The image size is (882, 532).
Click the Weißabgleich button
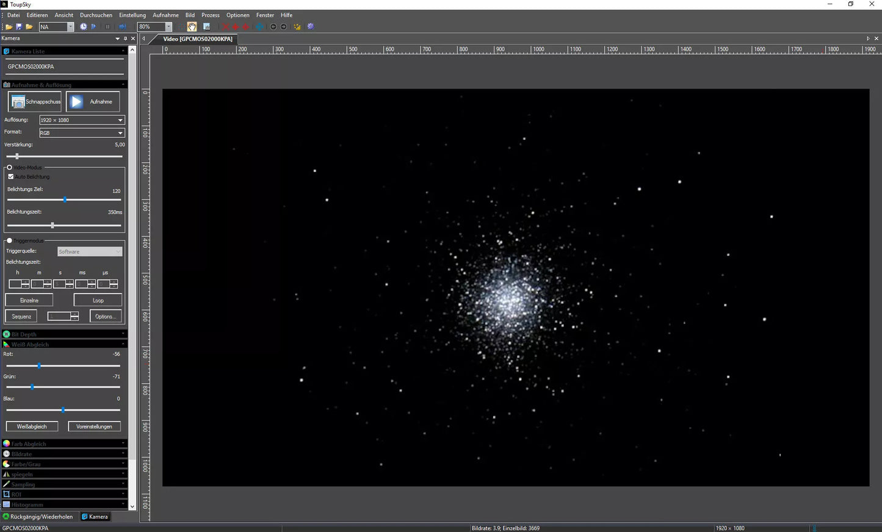point(32,426)
